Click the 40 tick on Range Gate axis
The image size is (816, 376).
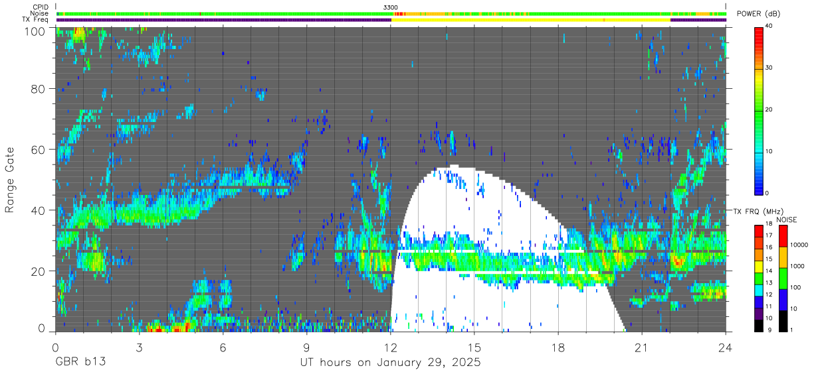coord(39,211)
